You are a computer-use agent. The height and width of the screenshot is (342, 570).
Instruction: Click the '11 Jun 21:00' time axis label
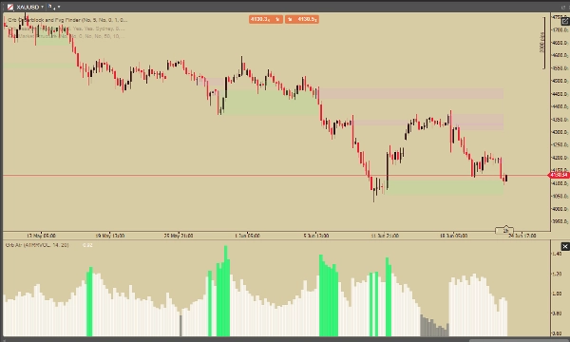(385, 236)
